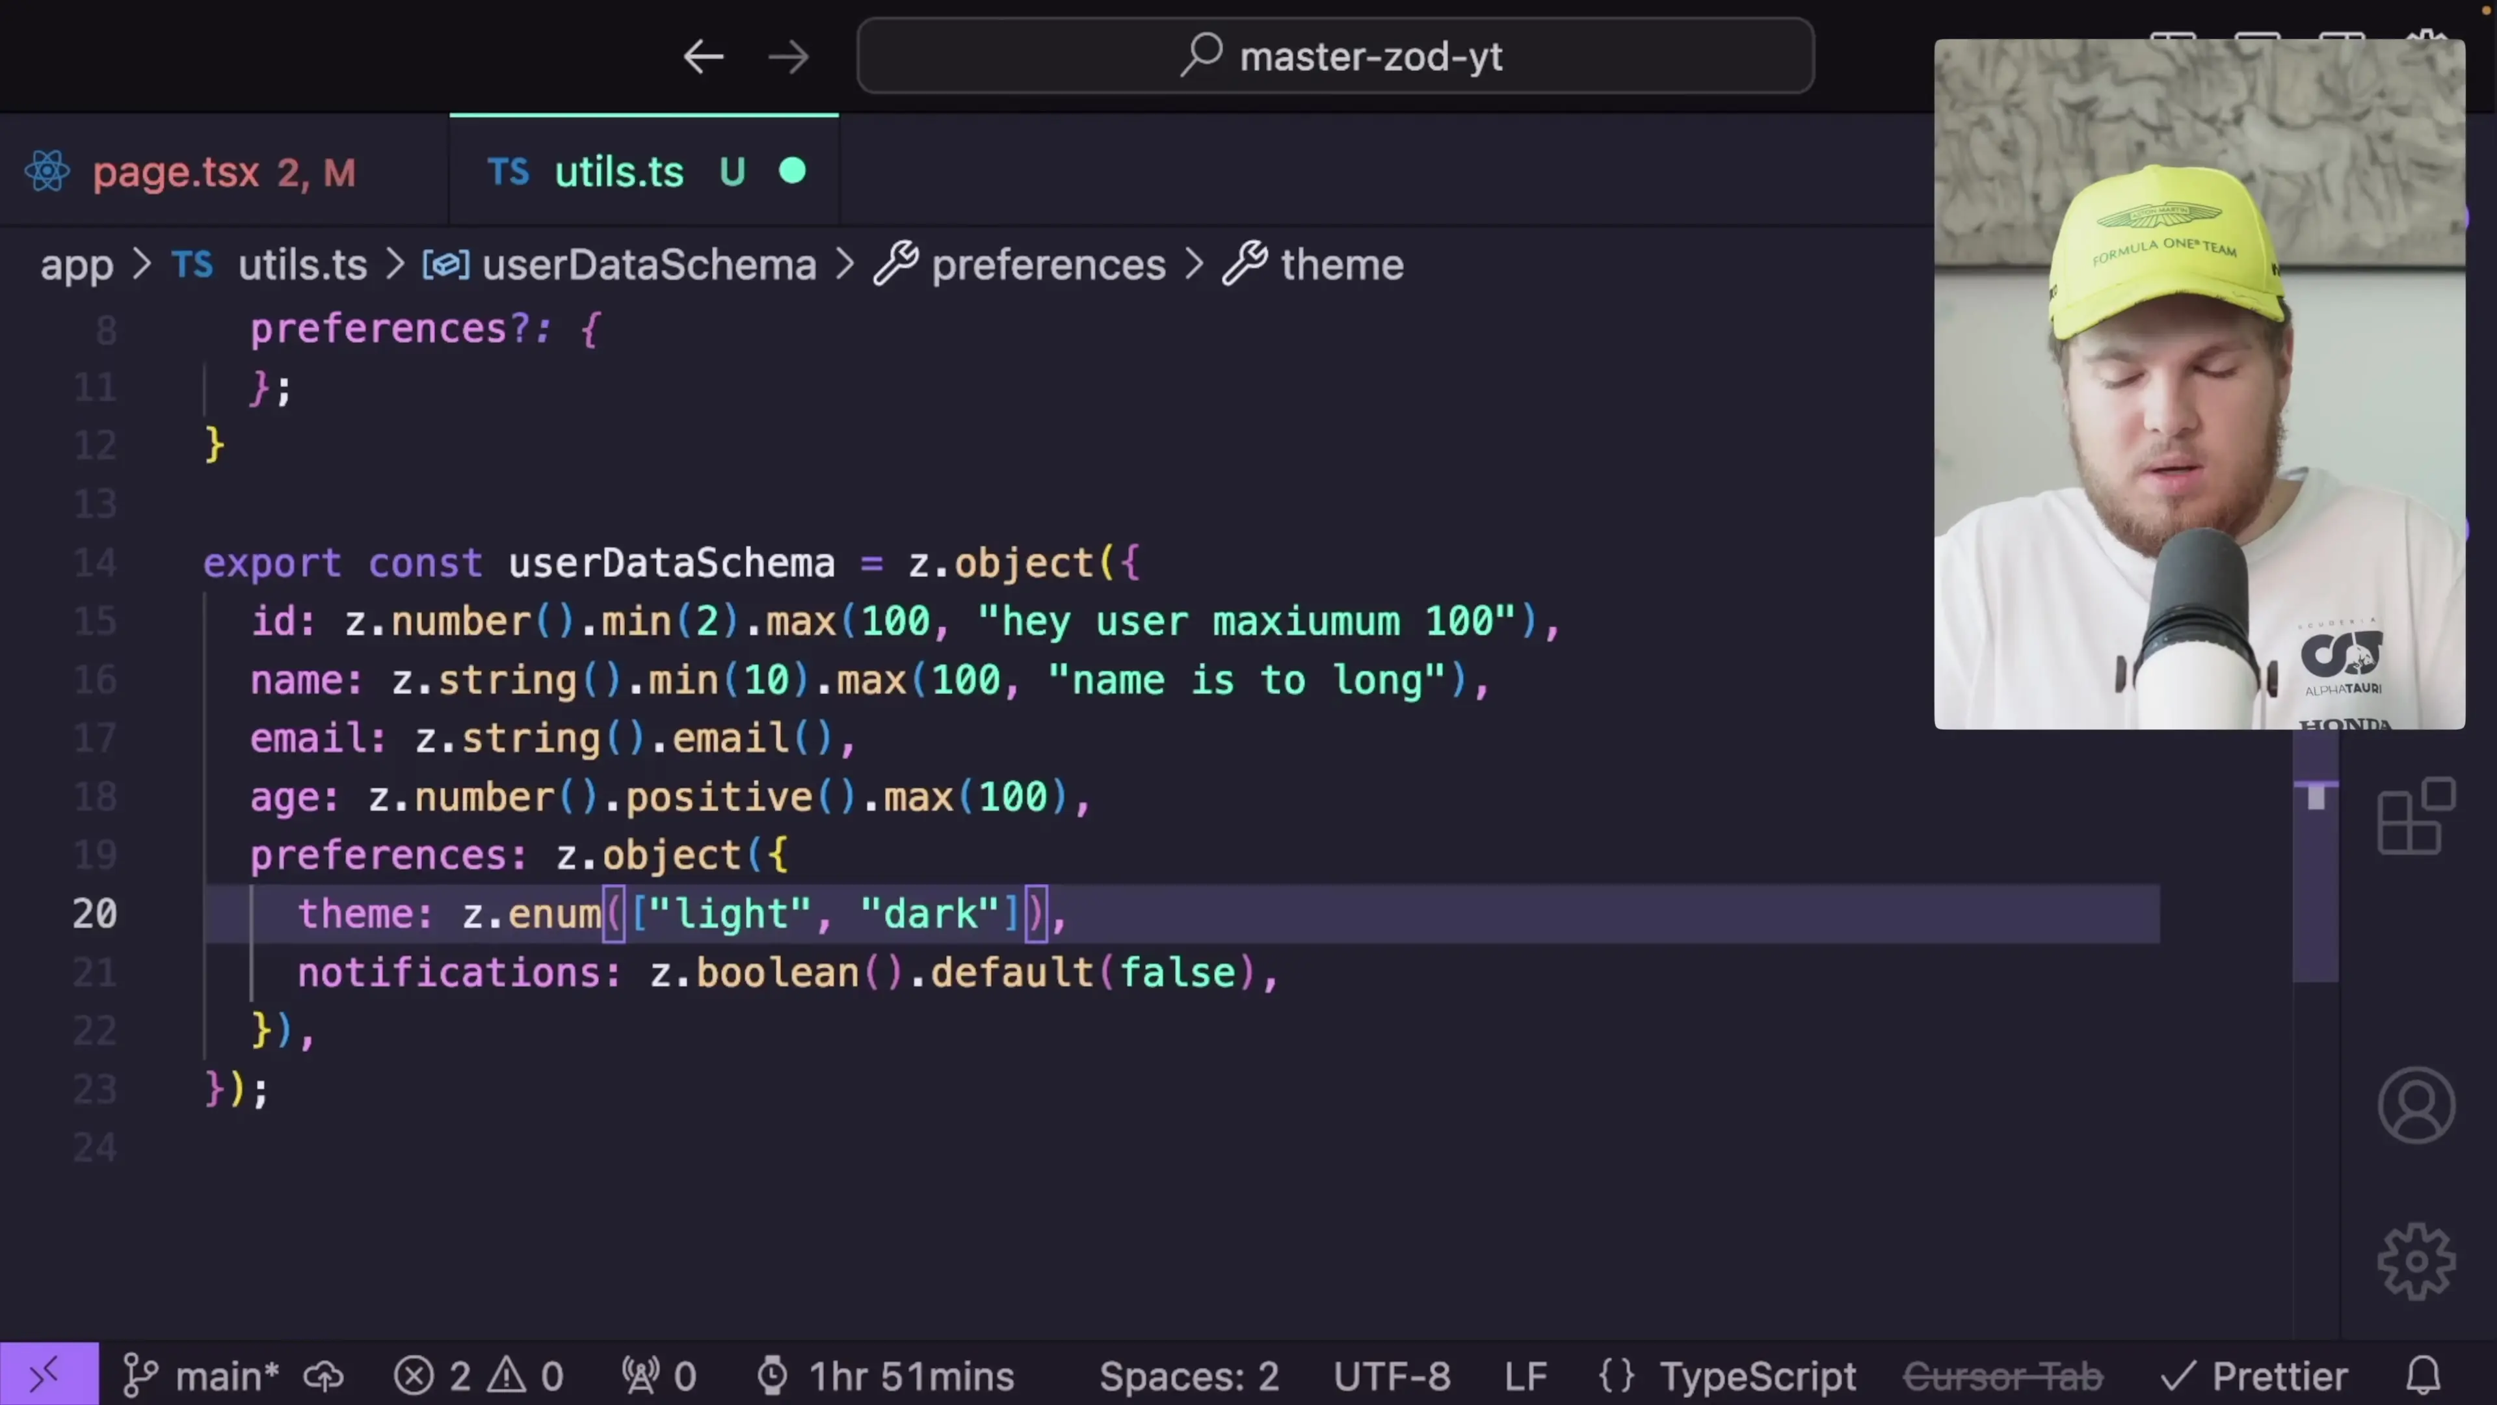Viewport: 2497px width, 1405px height.
Task: Open the remote window indicator
Action: click(x=49, y=1375)
